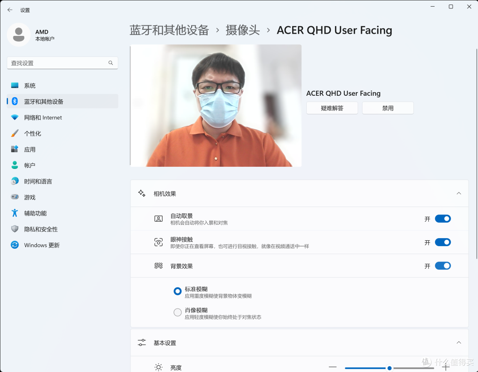Click the 时间和语言 clock globe icon
This screenshot has width=478, height=372.
click(x=15, y=181)
